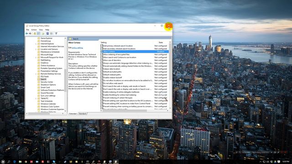
Task: Open the blue Help toolbar icon
Action: tap(47, 33)
